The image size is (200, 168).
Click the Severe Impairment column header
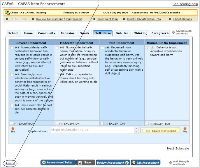tap(31, 43)
